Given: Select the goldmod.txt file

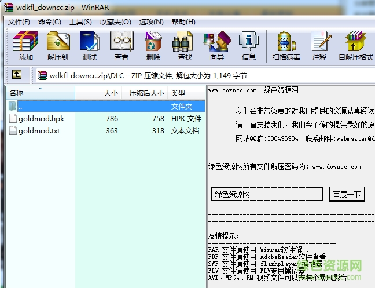Looking at the screenshot, I should [x=39, y=131].
